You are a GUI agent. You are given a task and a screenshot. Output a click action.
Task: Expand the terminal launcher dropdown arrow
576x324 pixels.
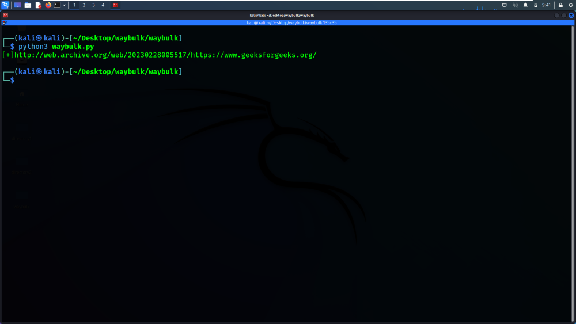65,5
